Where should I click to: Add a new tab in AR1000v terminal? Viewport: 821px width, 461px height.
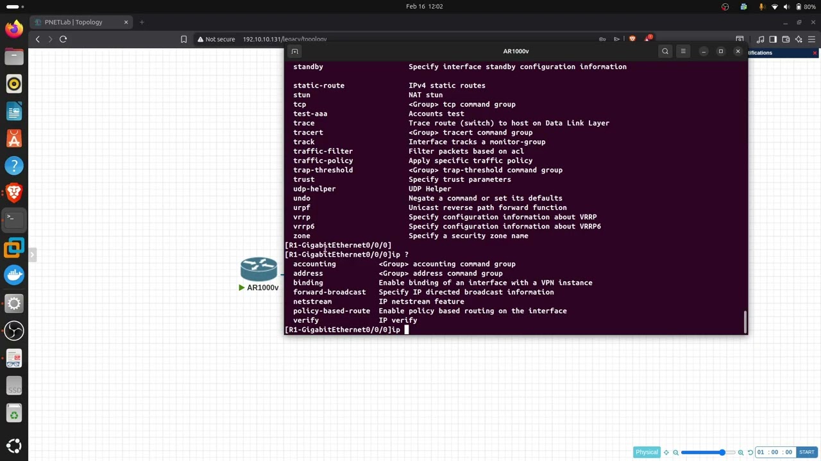(295, 51)
